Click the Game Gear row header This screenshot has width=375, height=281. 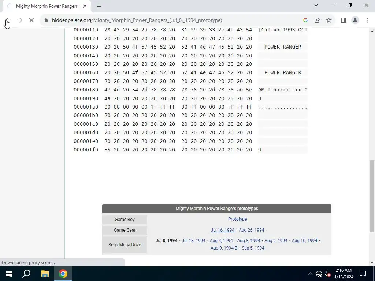pos(125,230)
